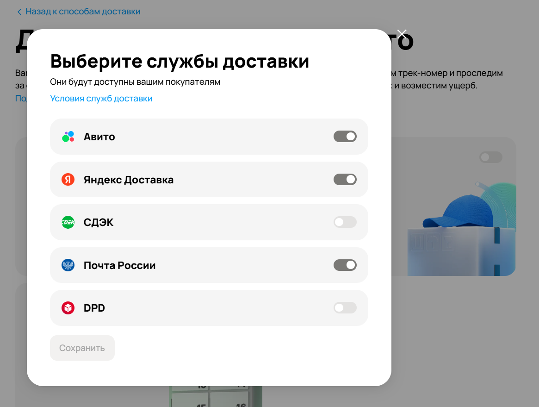
Task: Click the blue Почта России emblem
Action: pos(68,265)
